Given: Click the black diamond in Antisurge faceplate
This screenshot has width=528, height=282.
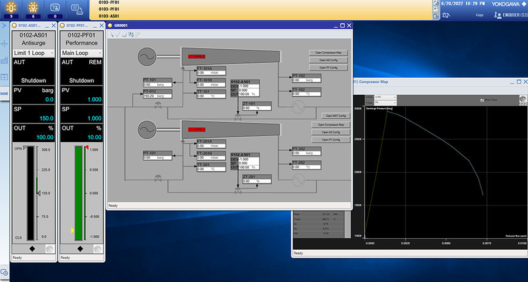Looking at the screenshot, I should (x=32, y=249).
